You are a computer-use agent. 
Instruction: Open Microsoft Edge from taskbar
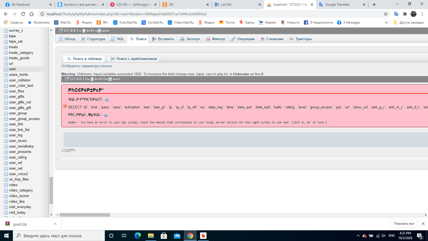(137, 236)
